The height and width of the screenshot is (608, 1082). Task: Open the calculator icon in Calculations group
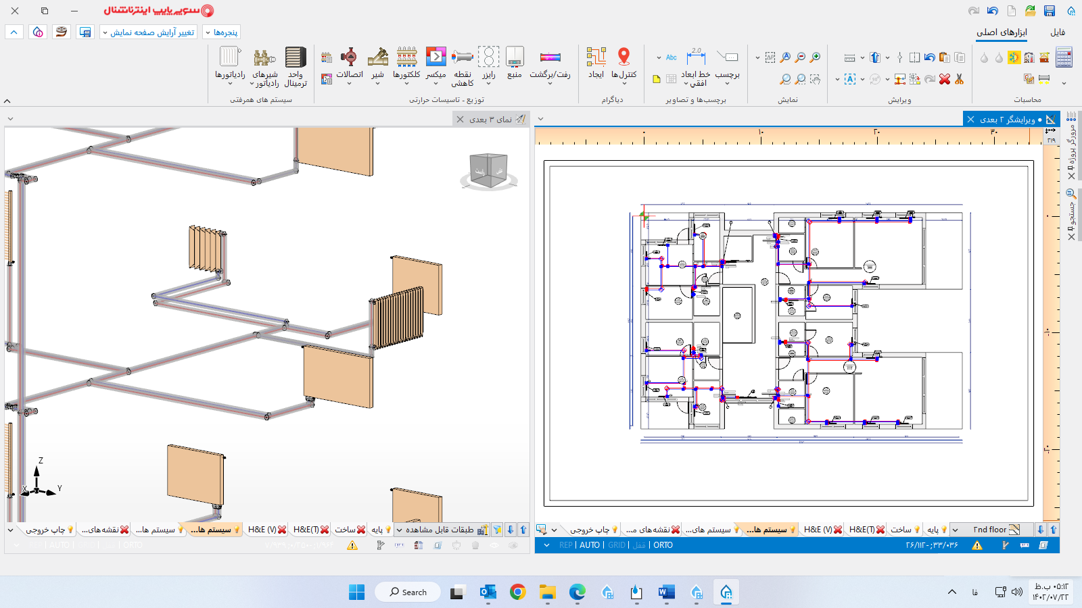coord(1064,58)
